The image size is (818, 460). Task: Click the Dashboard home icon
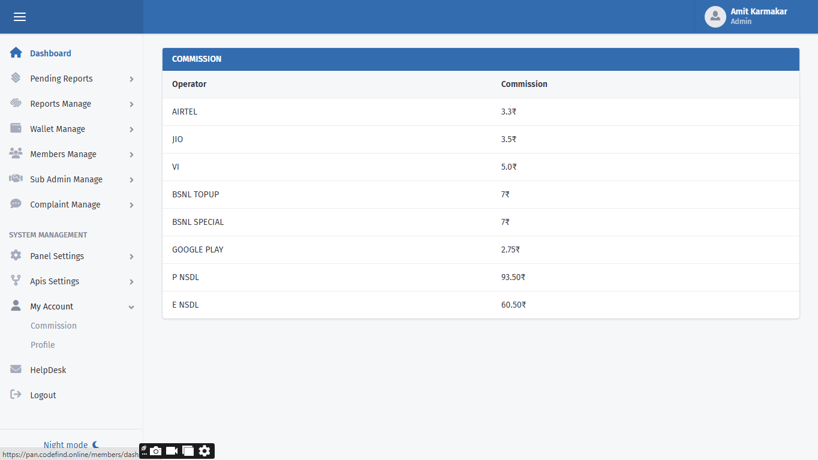pos(16,53)
